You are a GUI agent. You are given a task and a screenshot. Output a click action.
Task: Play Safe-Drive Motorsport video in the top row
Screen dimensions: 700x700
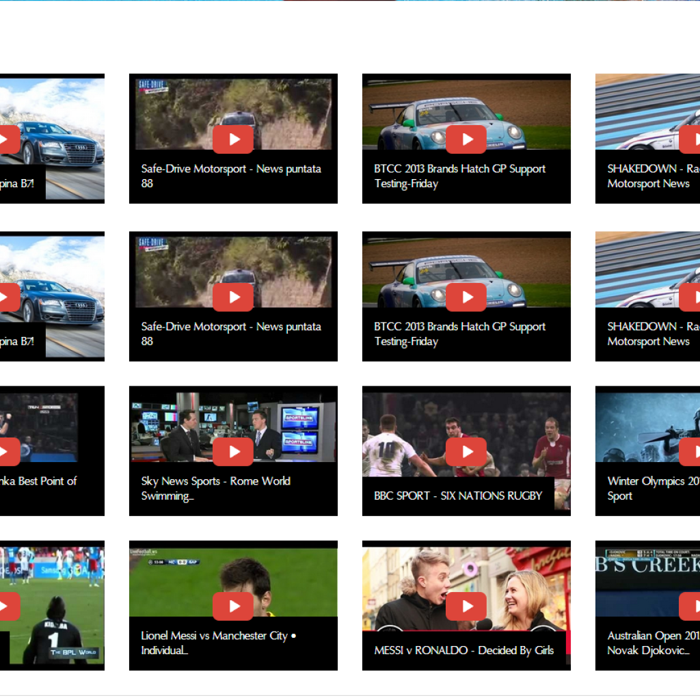pos(233,139)
